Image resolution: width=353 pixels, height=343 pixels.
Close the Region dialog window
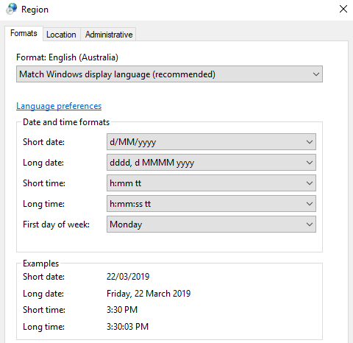tap(343, 9)
